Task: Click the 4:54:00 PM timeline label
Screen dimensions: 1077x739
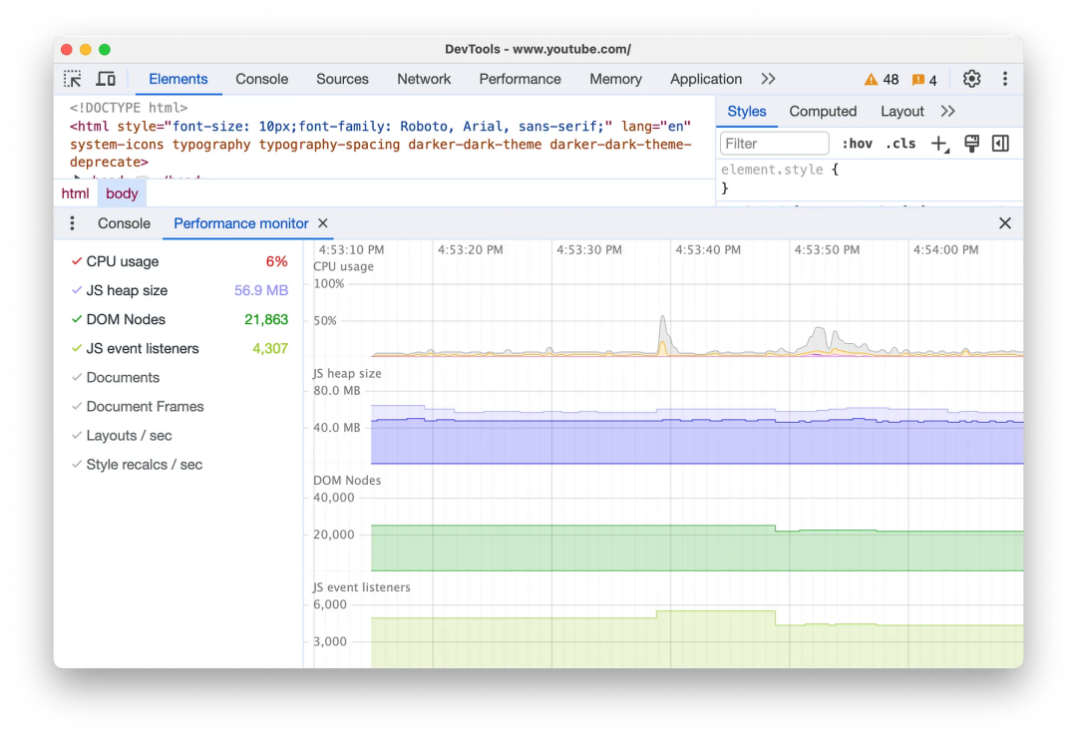Action: click(x=945, y=250)
